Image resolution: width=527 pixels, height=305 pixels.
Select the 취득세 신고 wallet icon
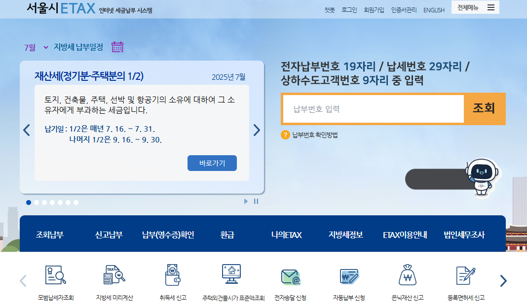[173, 275]
